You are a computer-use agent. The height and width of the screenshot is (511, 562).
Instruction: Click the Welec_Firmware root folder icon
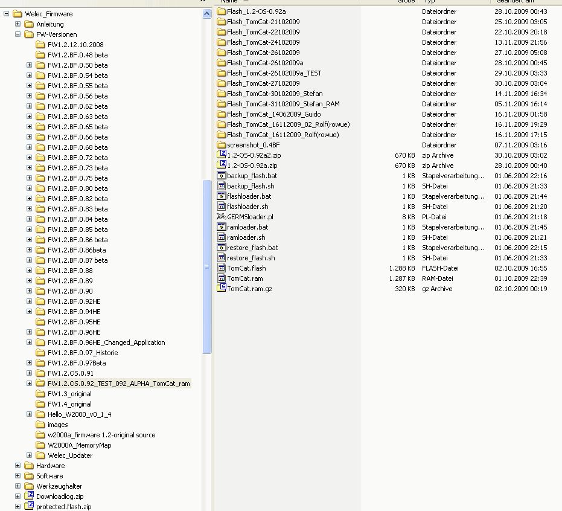click(18, 14)
